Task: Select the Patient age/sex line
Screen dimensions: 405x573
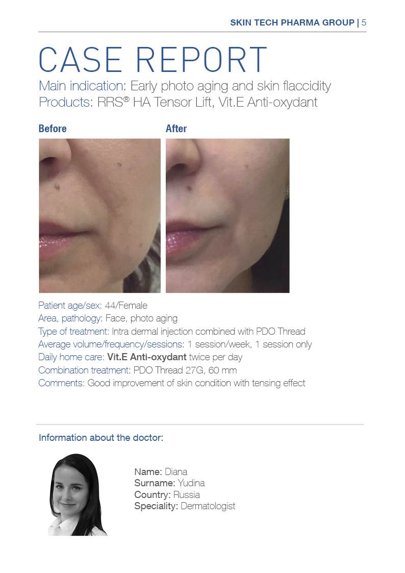Action: [x=93, y=306]
